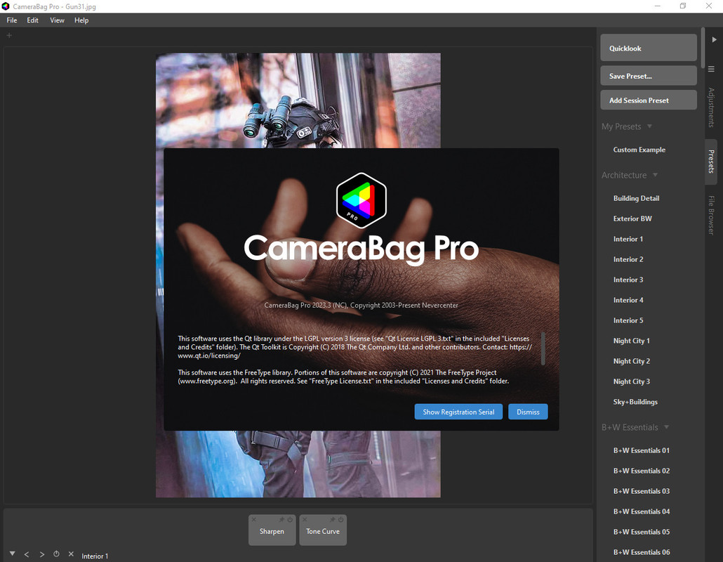Apply the B+W Essentials 05 preset
Screen dimensions: 723x562
pos(642,532)
